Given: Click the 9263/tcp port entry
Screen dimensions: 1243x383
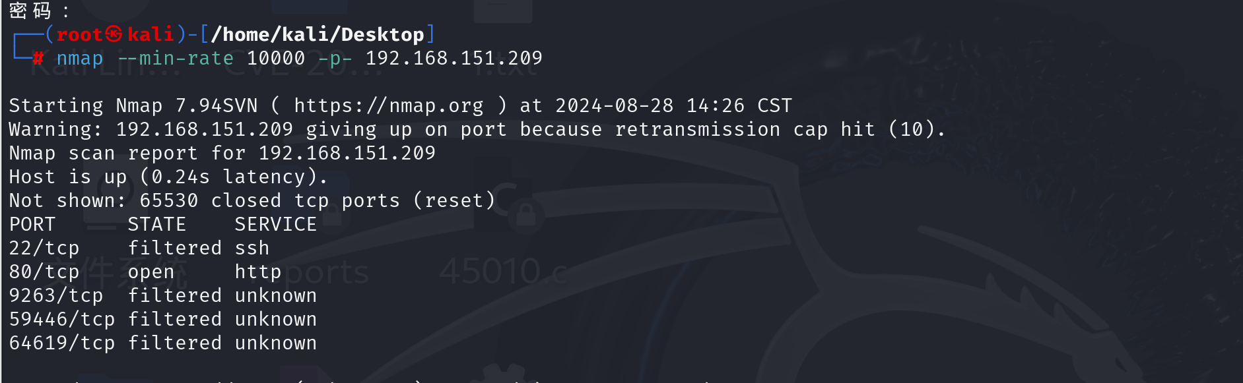Looking at the screenshot, I should point(56,295).
